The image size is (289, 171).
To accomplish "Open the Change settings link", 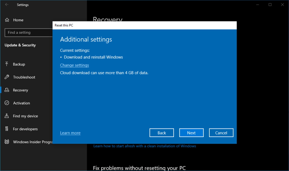I will click(x=75, y=65).
